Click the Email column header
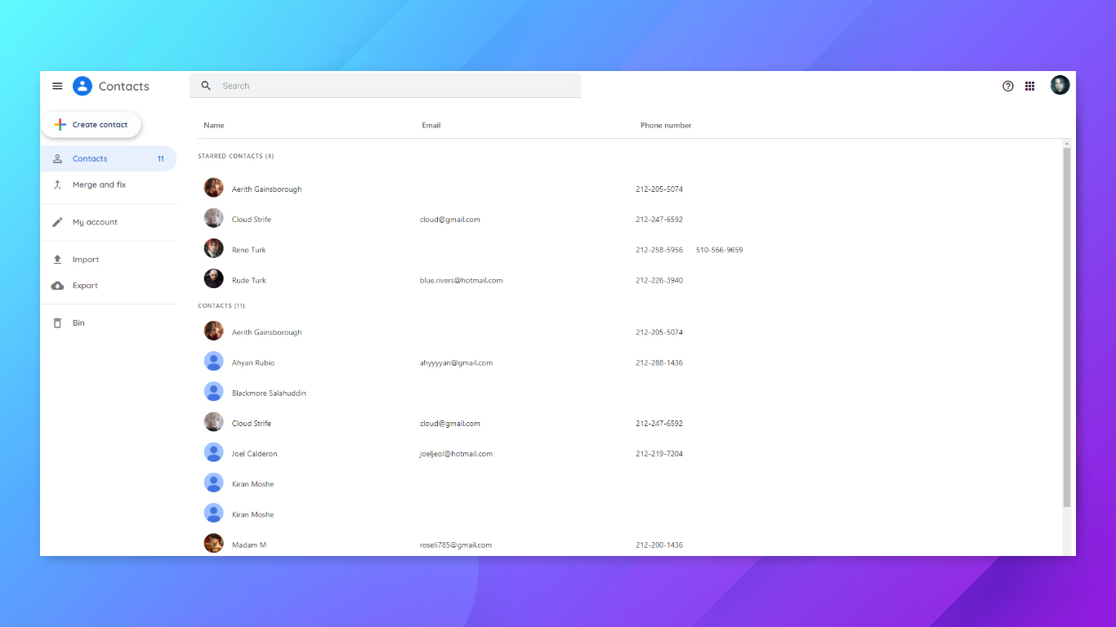The width and height of the screenshot is (1116, 627). click(x=431, y=126)
